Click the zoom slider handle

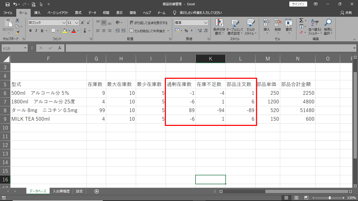coord(330,198)
